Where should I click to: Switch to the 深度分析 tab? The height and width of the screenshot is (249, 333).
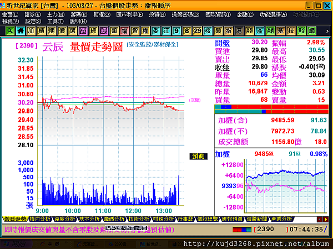click(64, 219)
